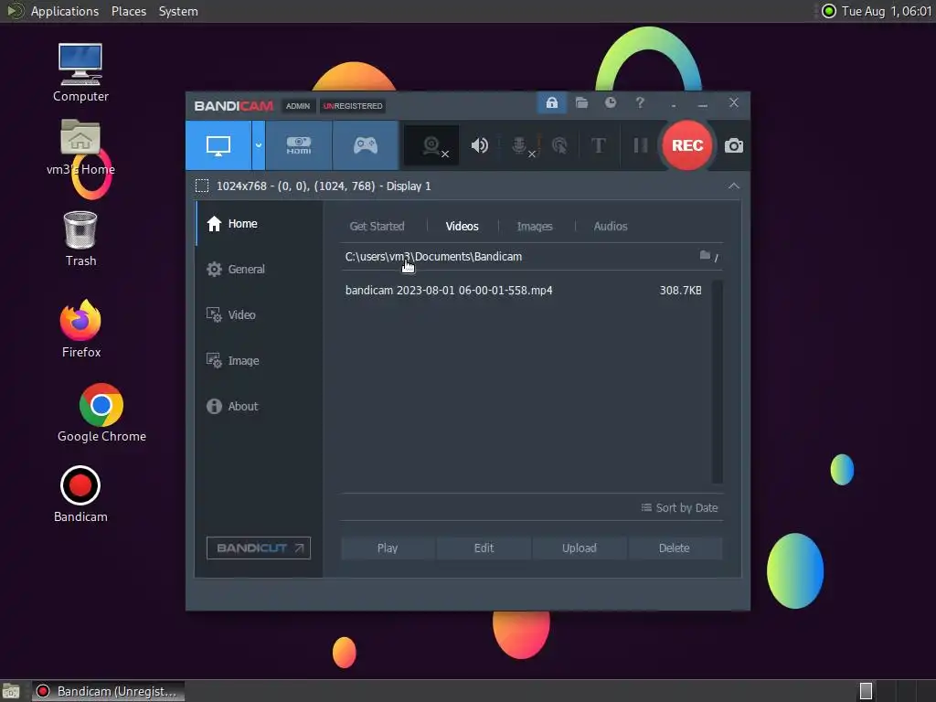936x702 pixels.
Task: Launch Firefox from the desktop
Action: click(x=80, y=329)
